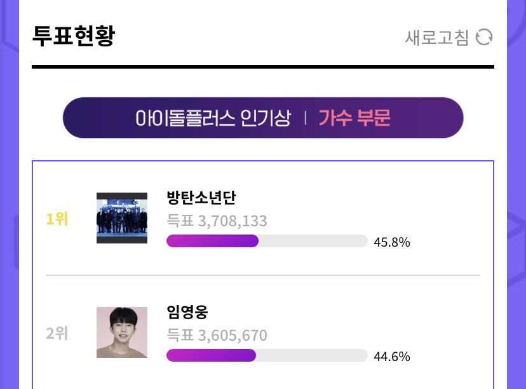This screenshot has height=389, width=526.
Task: Click the 새로고침 refresh text
Action: (x=437, y=38)
